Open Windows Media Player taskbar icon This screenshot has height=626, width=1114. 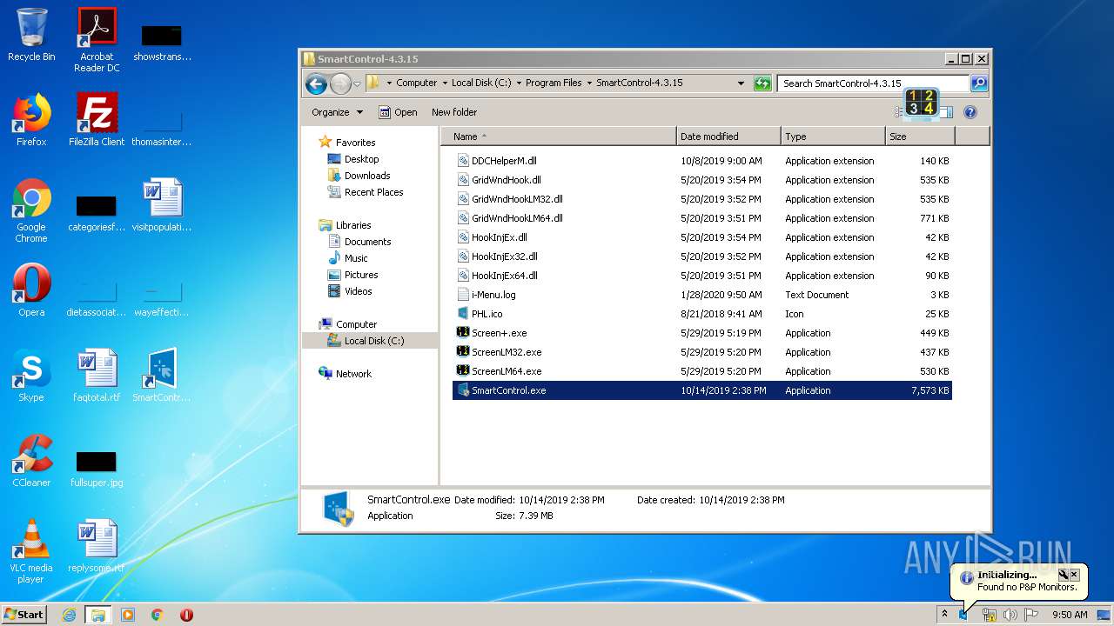[x=128, y=615]
